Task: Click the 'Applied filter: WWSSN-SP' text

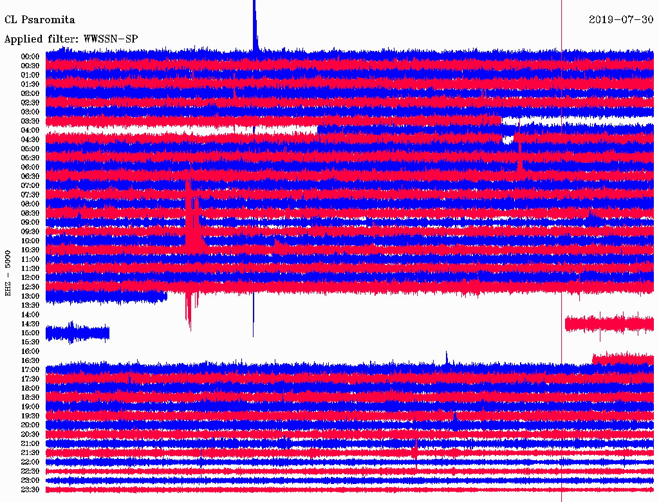Action: (x=71, y=39)
